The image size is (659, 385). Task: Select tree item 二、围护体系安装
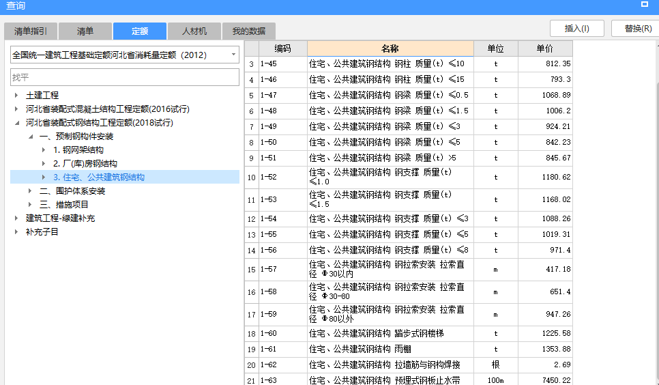(72, 191)
